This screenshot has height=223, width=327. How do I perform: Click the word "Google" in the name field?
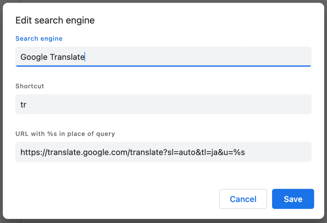[x=34, y=57]
